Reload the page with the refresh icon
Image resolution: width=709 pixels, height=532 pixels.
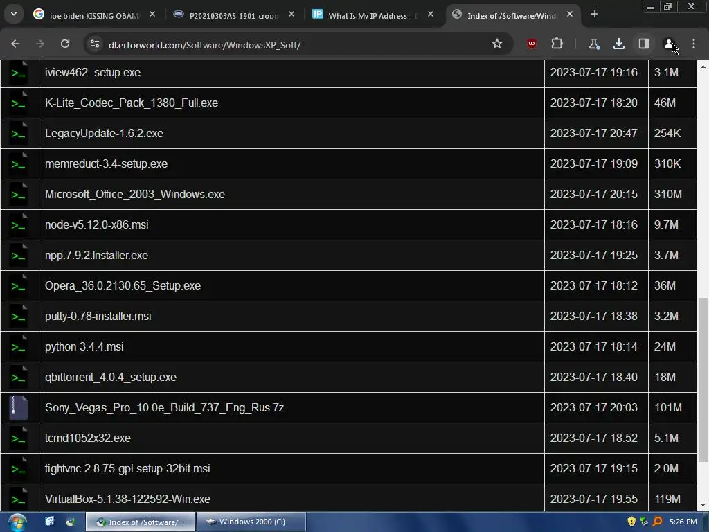[65, 44]
